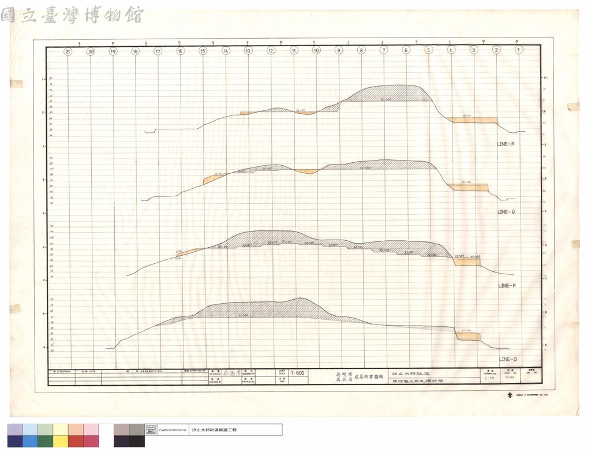Click the 汐止大邦社區 project title
Image resolution: width=591 pixels, height=455 pixels.
(x=411, y=374)
